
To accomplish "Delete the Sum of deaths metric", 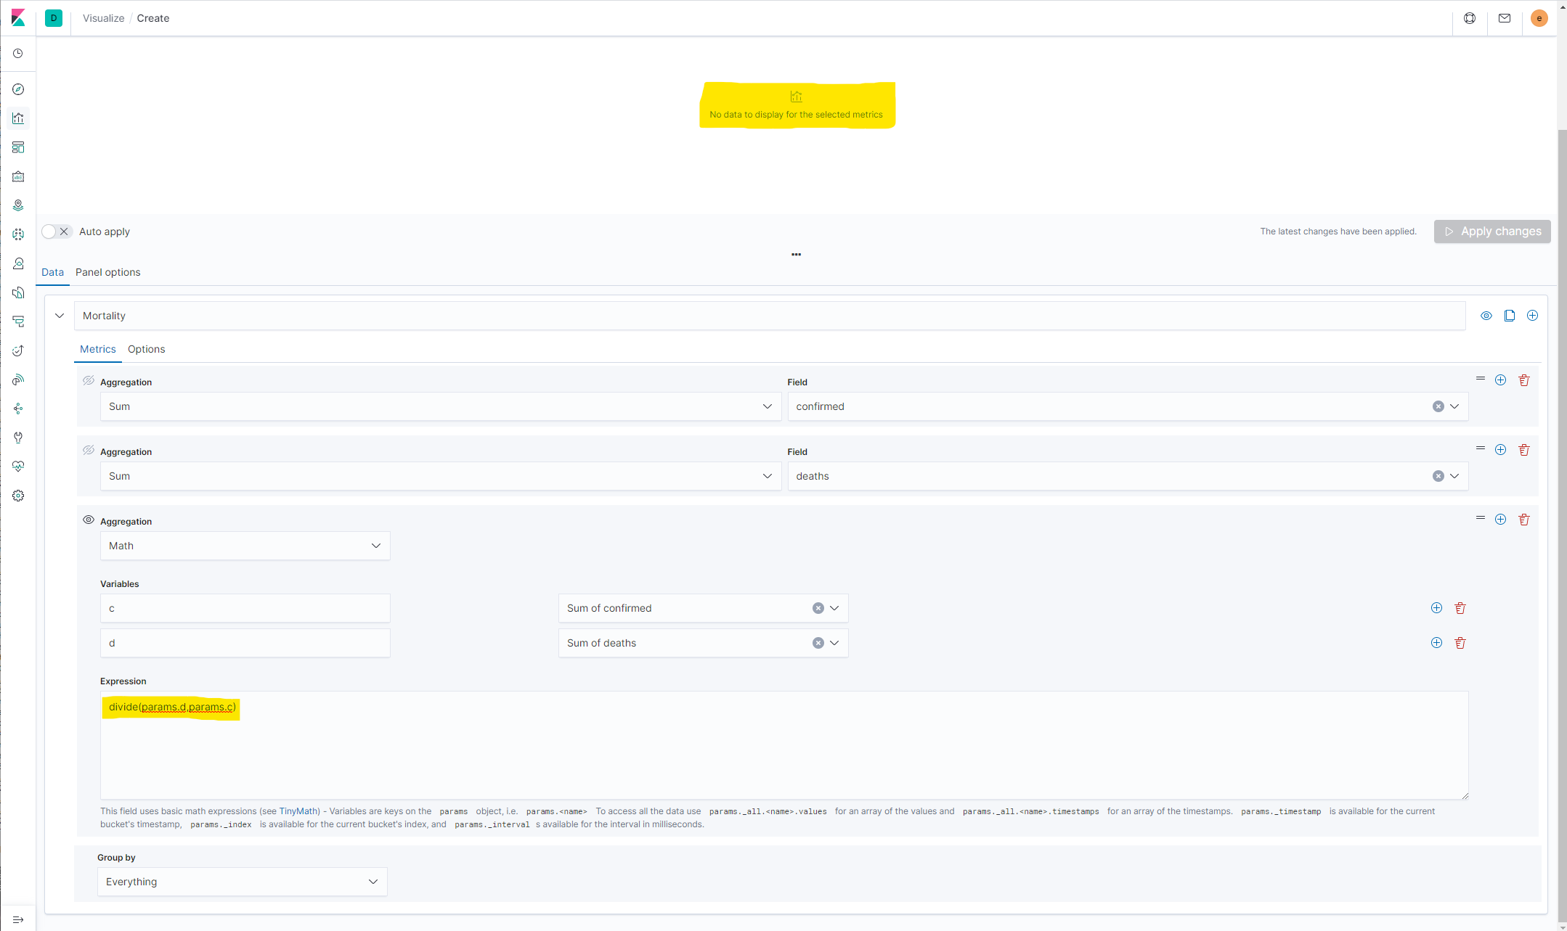I will coord(1524,450).
